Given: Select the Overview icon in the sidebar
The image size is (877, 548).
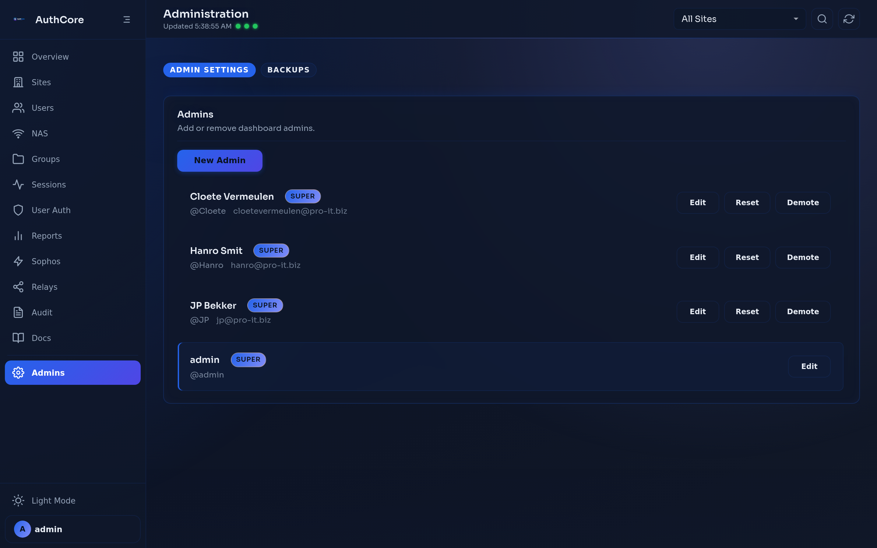Looking at the screenshot, I should pyautogui.click(x=19, y=57).
